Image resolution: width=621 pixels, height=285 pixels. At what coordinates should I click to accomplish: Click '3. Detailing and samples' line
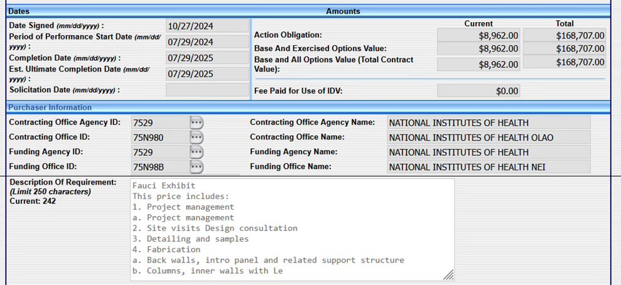190,239
